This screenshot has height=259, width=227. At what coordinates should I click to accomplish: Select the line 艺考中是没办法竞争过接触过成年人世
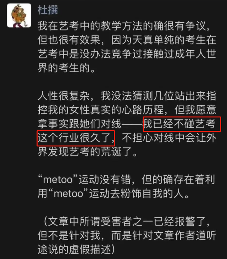point(127,54)
